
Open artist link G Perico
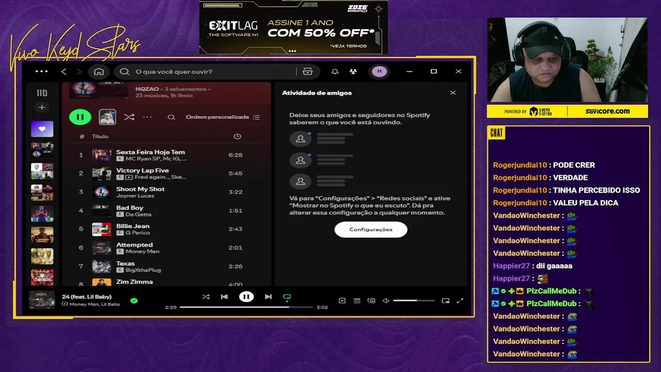pos(137,233)
